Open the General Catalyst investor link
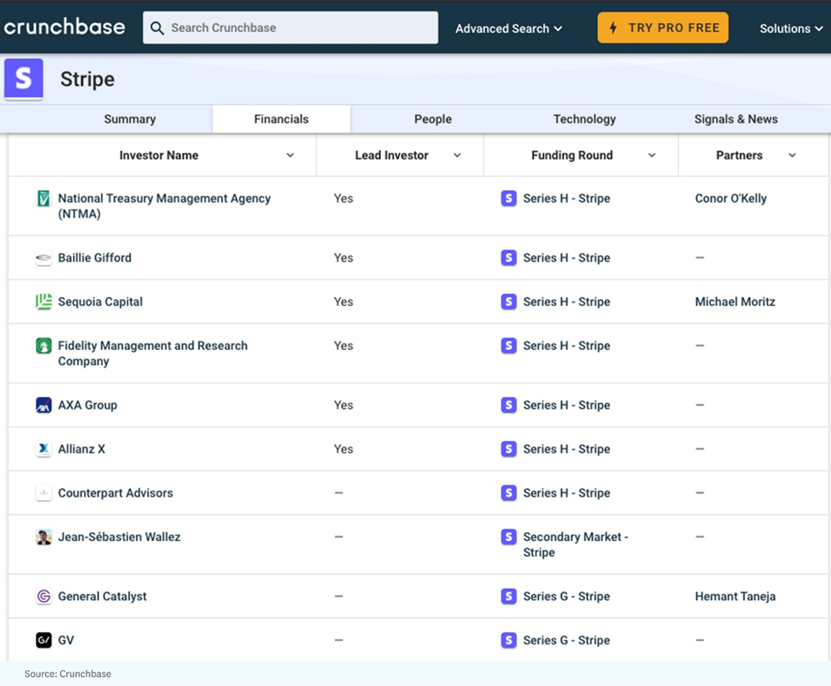 [103, 597]
